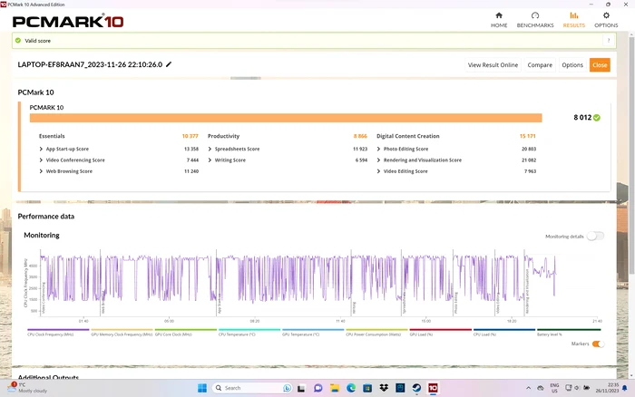Toggle Monitoring details switch
The image size is (635, 397).
tap(595, 236)
